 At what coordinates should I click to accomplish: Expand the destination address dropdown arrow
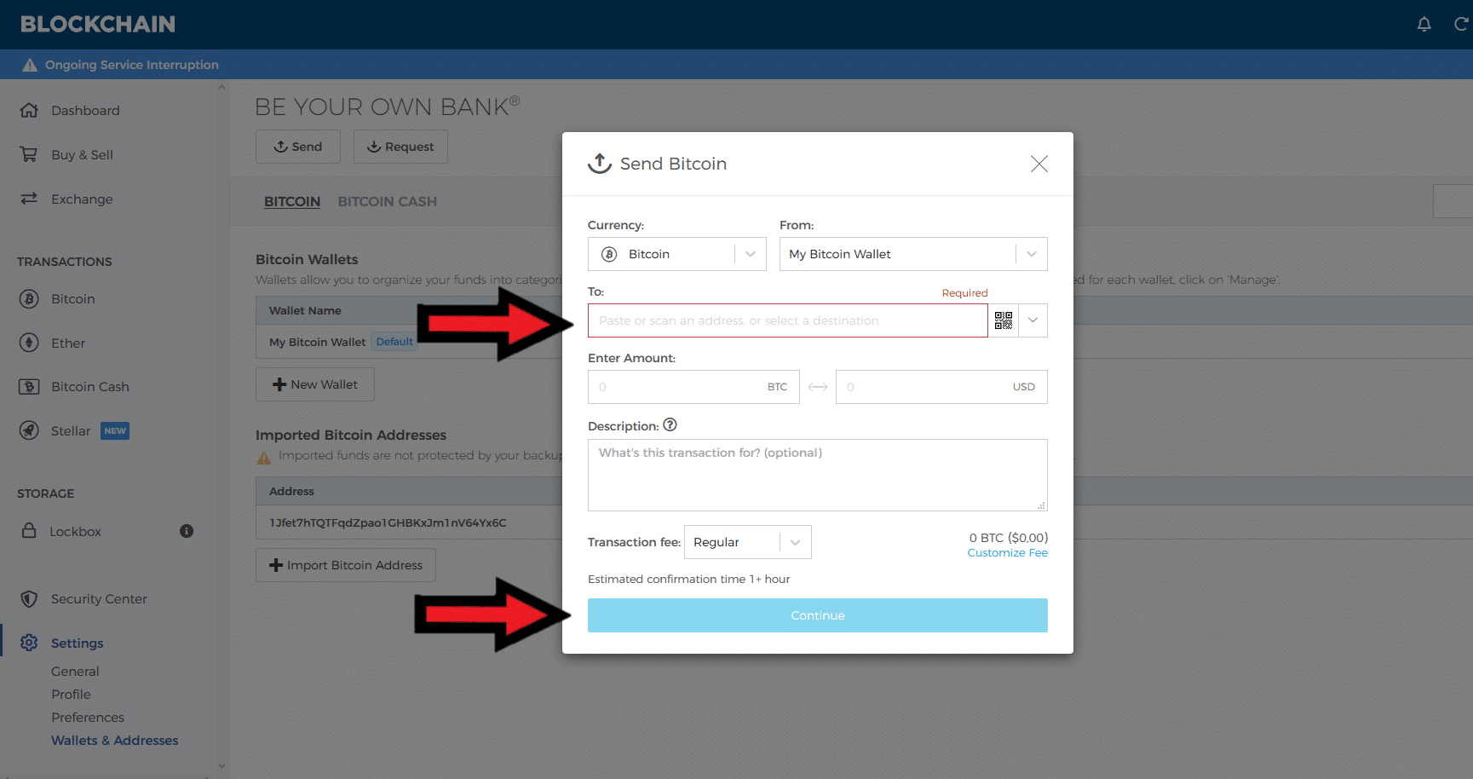click(x=1033, y=320)
